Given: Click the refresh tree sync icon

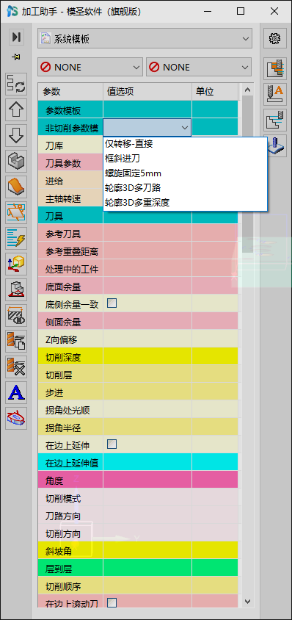Looking at the screenshot, I should pyautogui.click(x=16, y=84).
